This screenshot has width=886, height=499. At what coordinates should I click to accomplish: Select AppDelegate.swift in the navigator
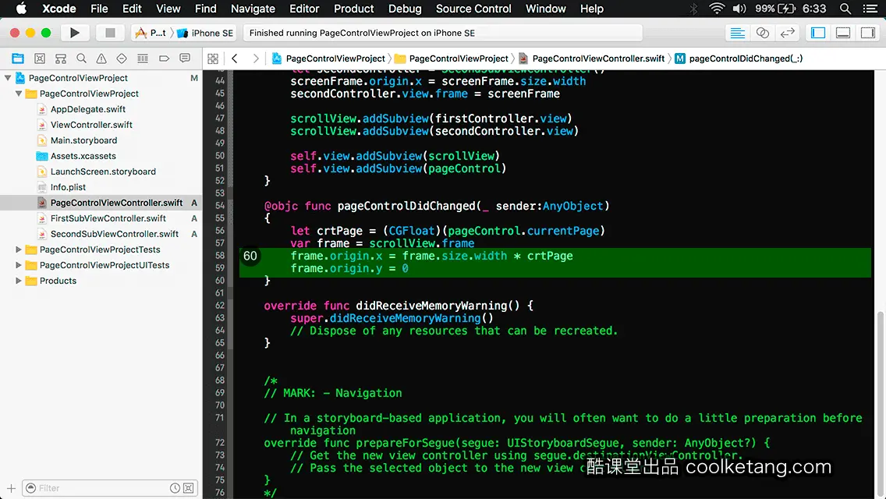(88, 109)
